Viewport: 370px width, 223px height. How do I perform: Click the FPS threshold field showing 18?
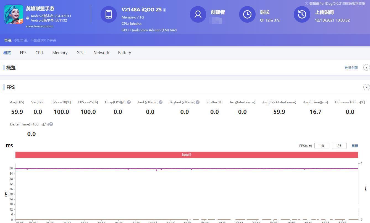click(x=322, y=146)
